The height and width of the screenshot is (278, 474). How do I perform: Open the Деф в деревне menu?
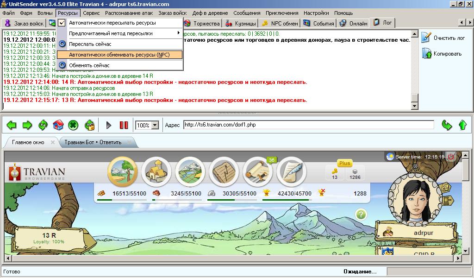[210, 13]
